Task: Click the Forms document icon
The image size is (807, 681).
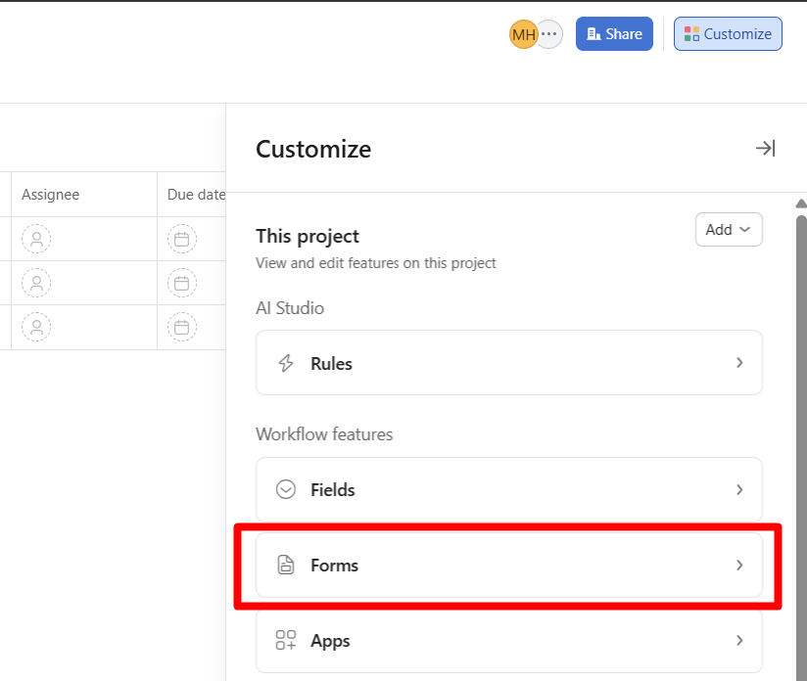Action: pos(286,566)
